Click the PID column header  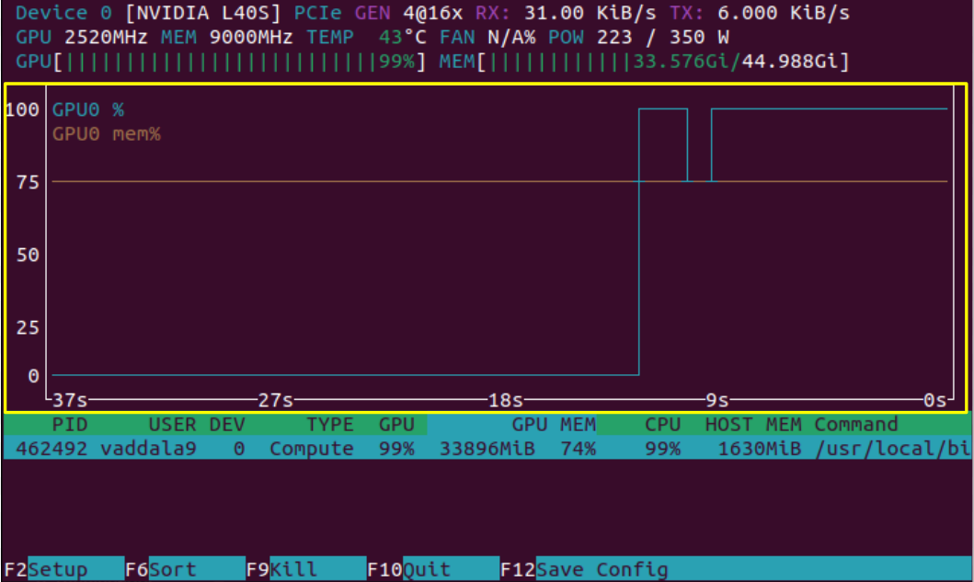pyautogui.click(x=70, y=425)
